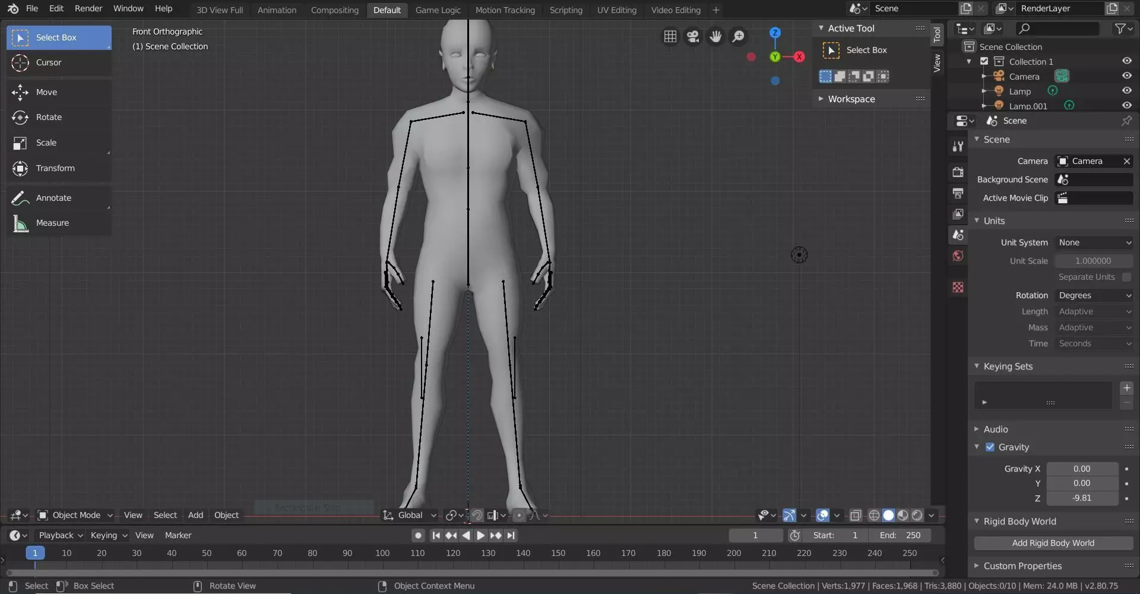This screenshot has height=594, width=1140.
Task: Select the Measure tool
Action: (59, 223)
